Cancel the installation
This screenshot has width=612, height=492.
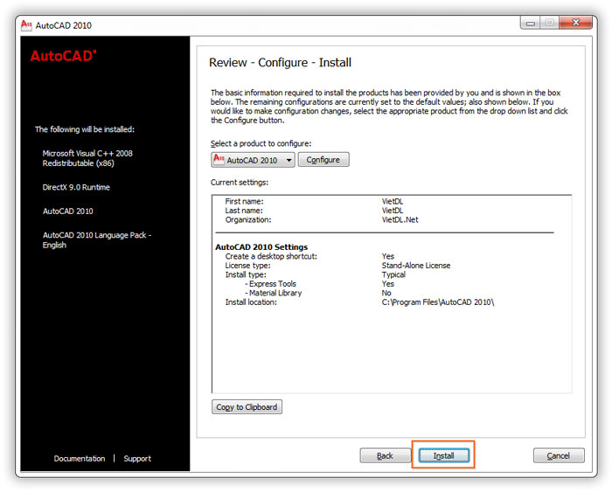point(559,455)
